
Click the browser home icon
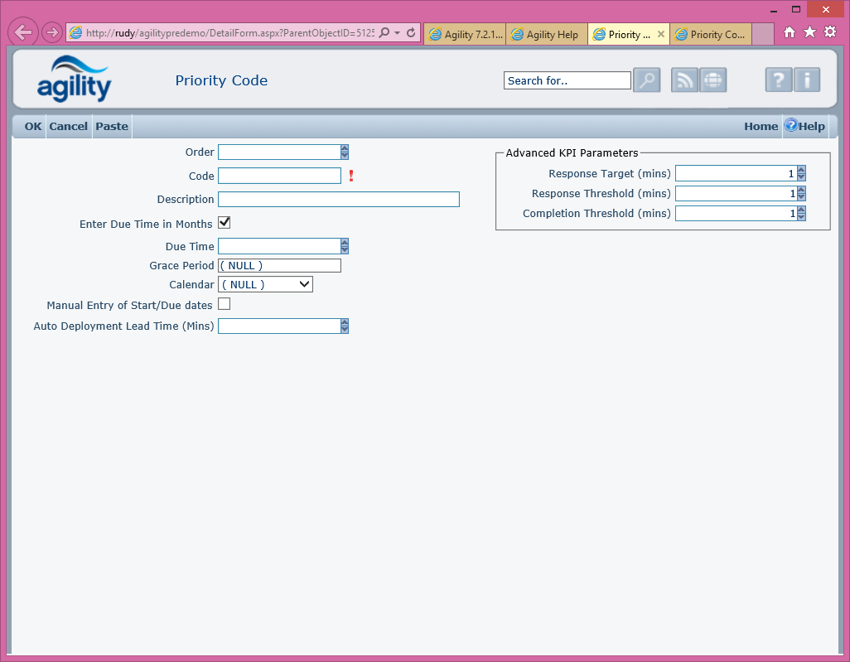790,32
